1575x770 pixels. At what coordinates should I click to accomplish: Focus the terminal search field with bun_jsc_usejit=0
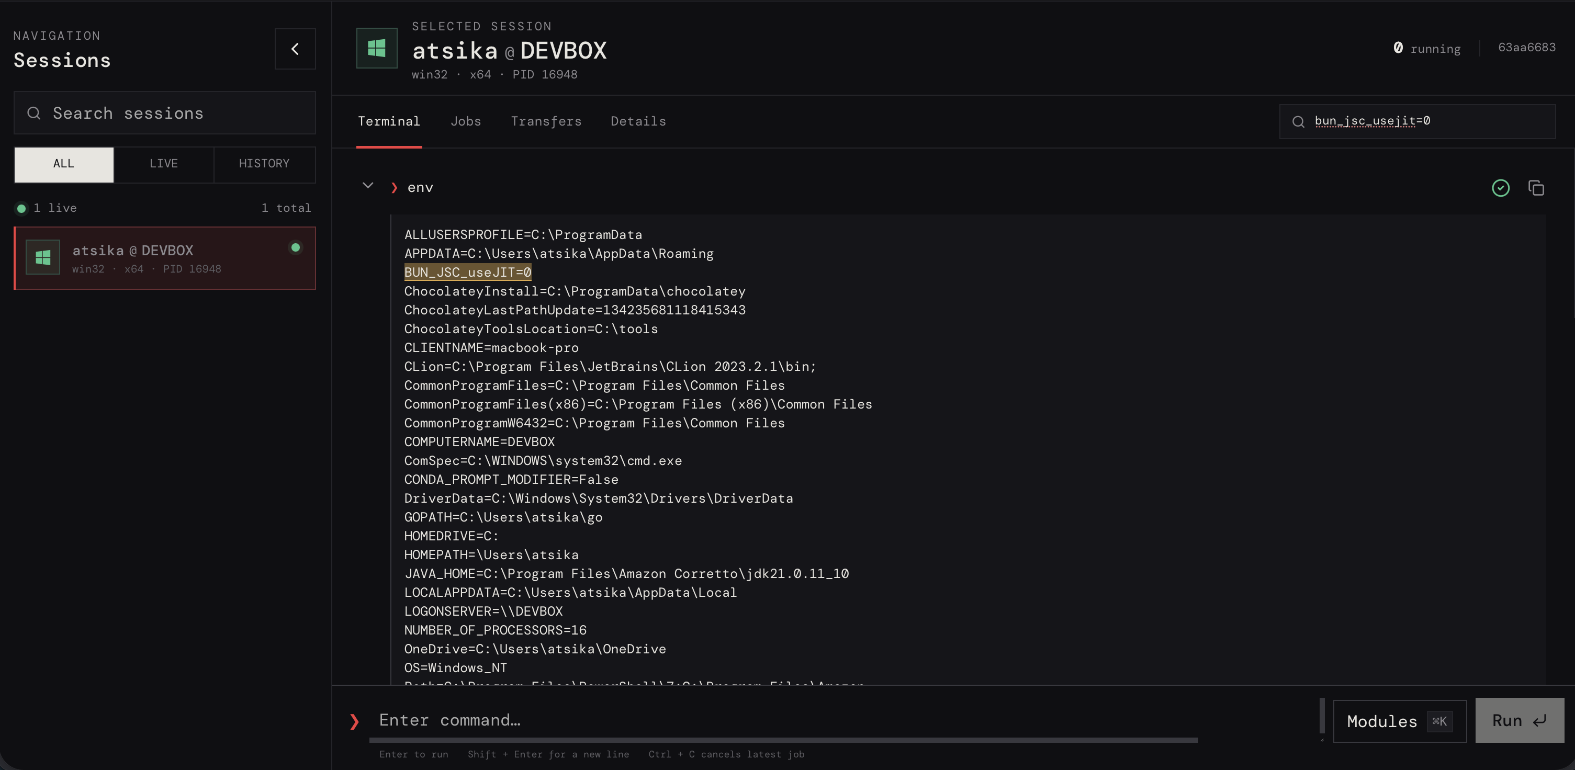click(1417, 121)
